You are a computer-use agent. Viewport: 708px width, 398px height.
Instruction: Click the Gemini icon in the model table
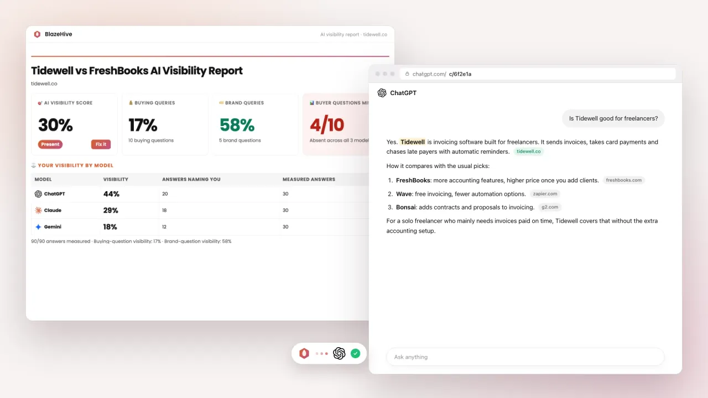coord(38,227)
